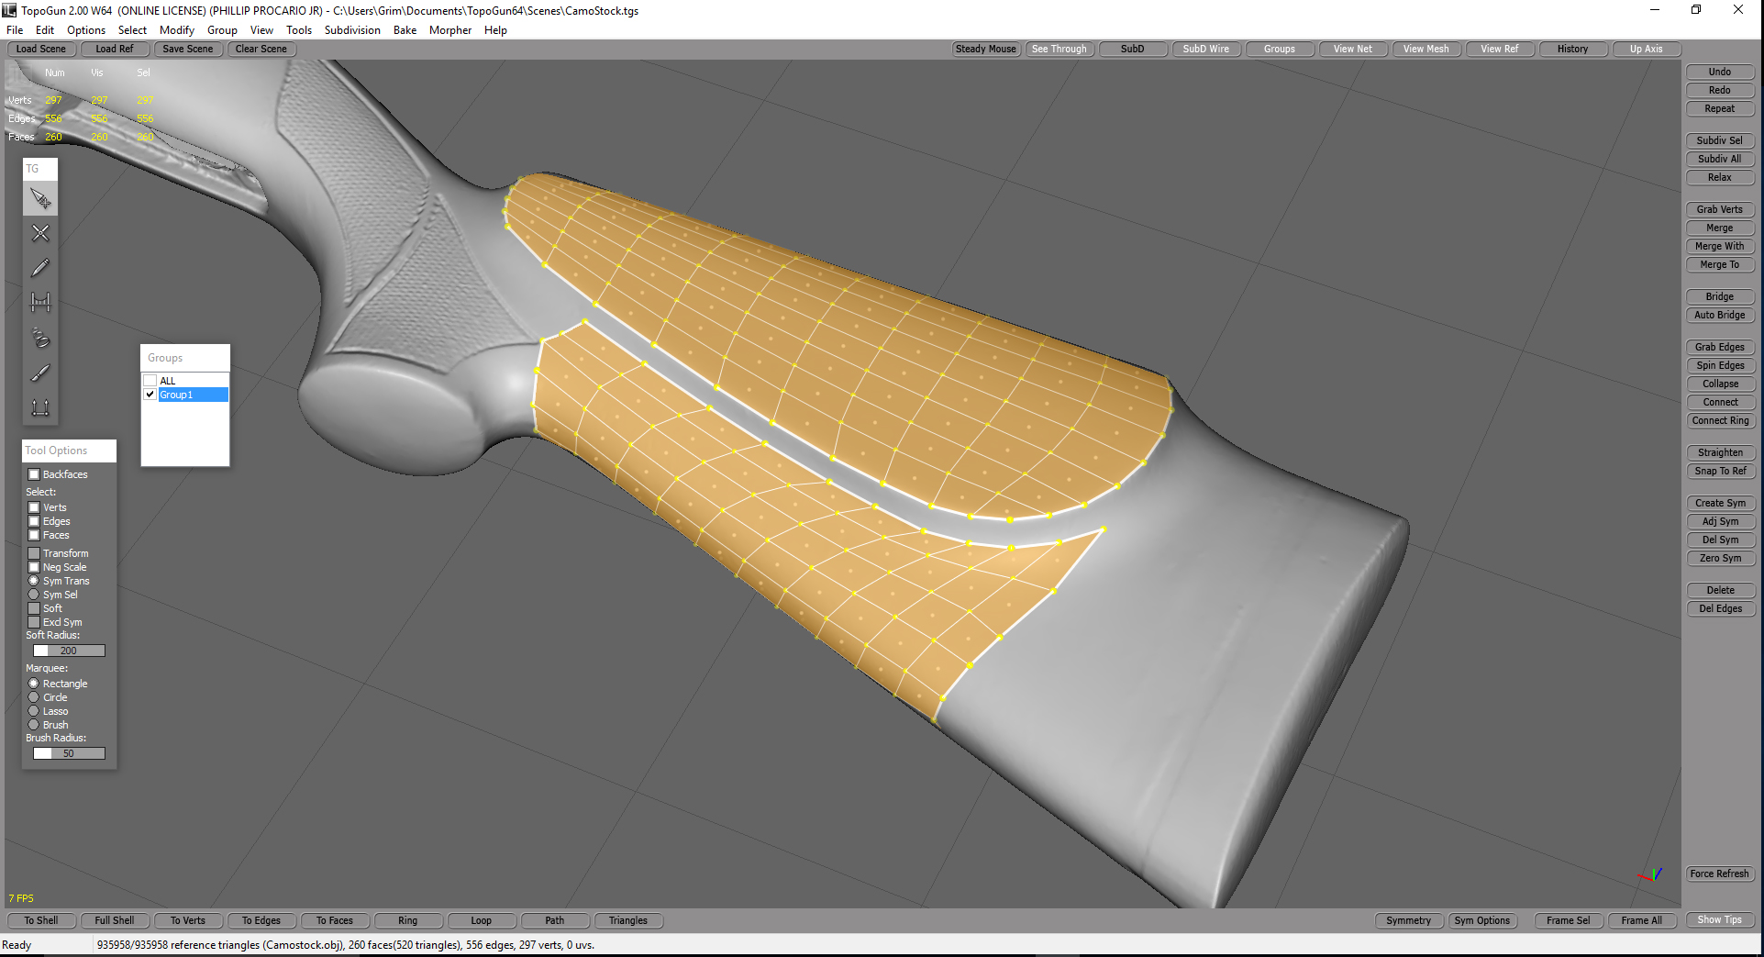The image size is (1764, 957).
Task: Toggle the Verts select checkbox
Action: [34, 507]
